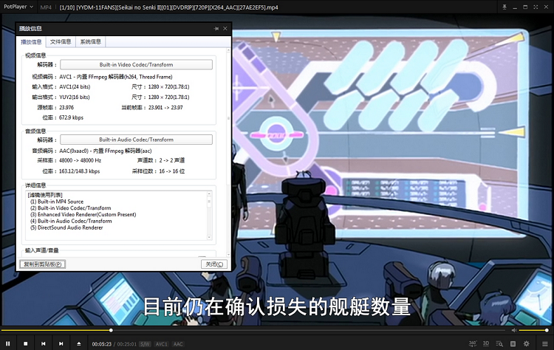Switch to the 文件信息 tab
Viewport: 554px width, 350px height.
61,42
